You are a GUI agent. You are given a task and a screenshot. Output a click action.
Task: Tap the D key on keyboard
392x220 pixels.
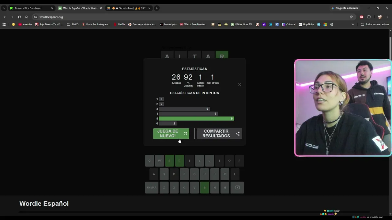[174, 174]
